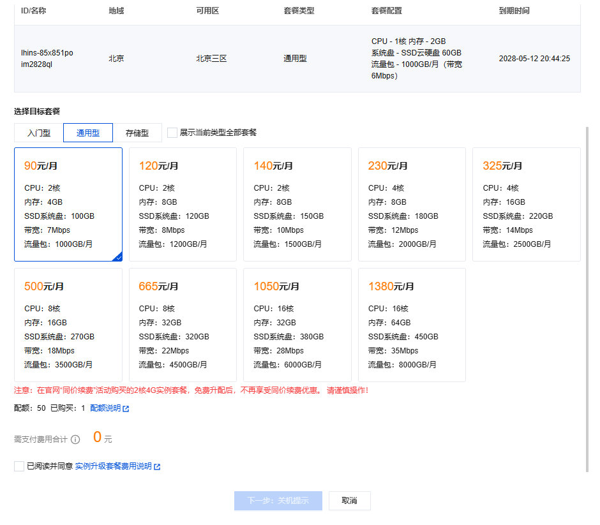The width and height of the screenshot is (600, 525).
Task: Select the 500元/月 plan card
Action: pos(68,325)
